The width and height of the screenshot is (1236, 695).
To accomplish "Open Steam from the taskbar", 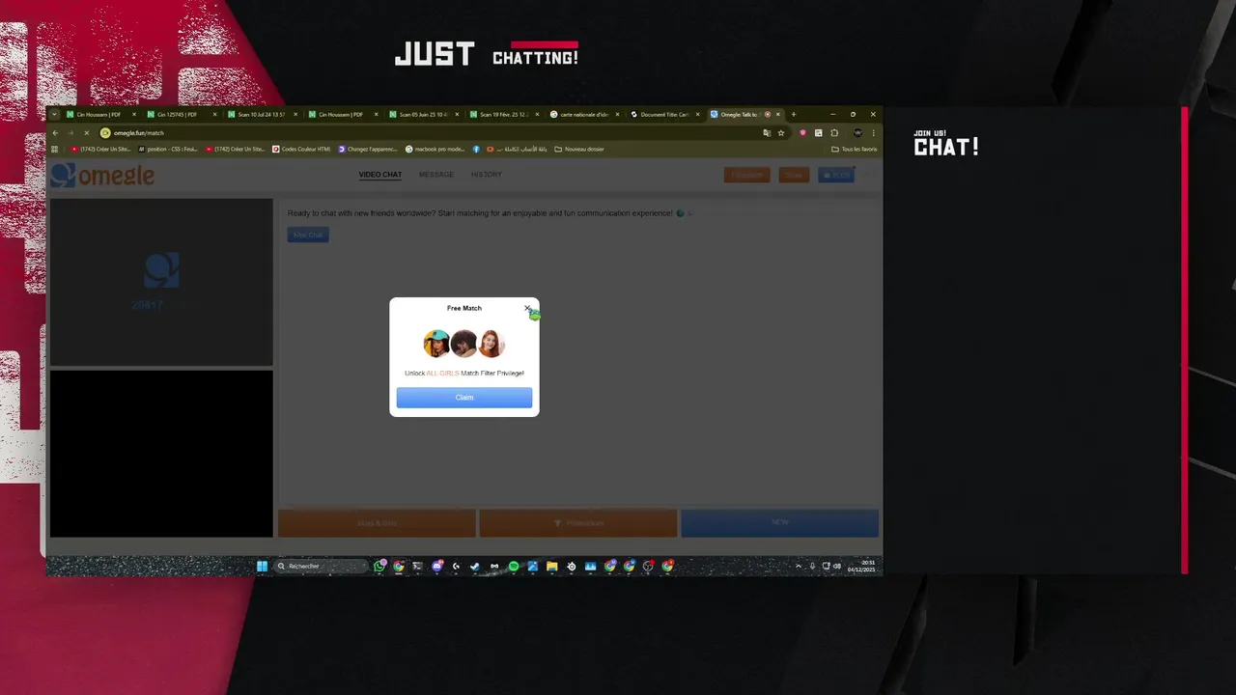I will pos(474,566).
